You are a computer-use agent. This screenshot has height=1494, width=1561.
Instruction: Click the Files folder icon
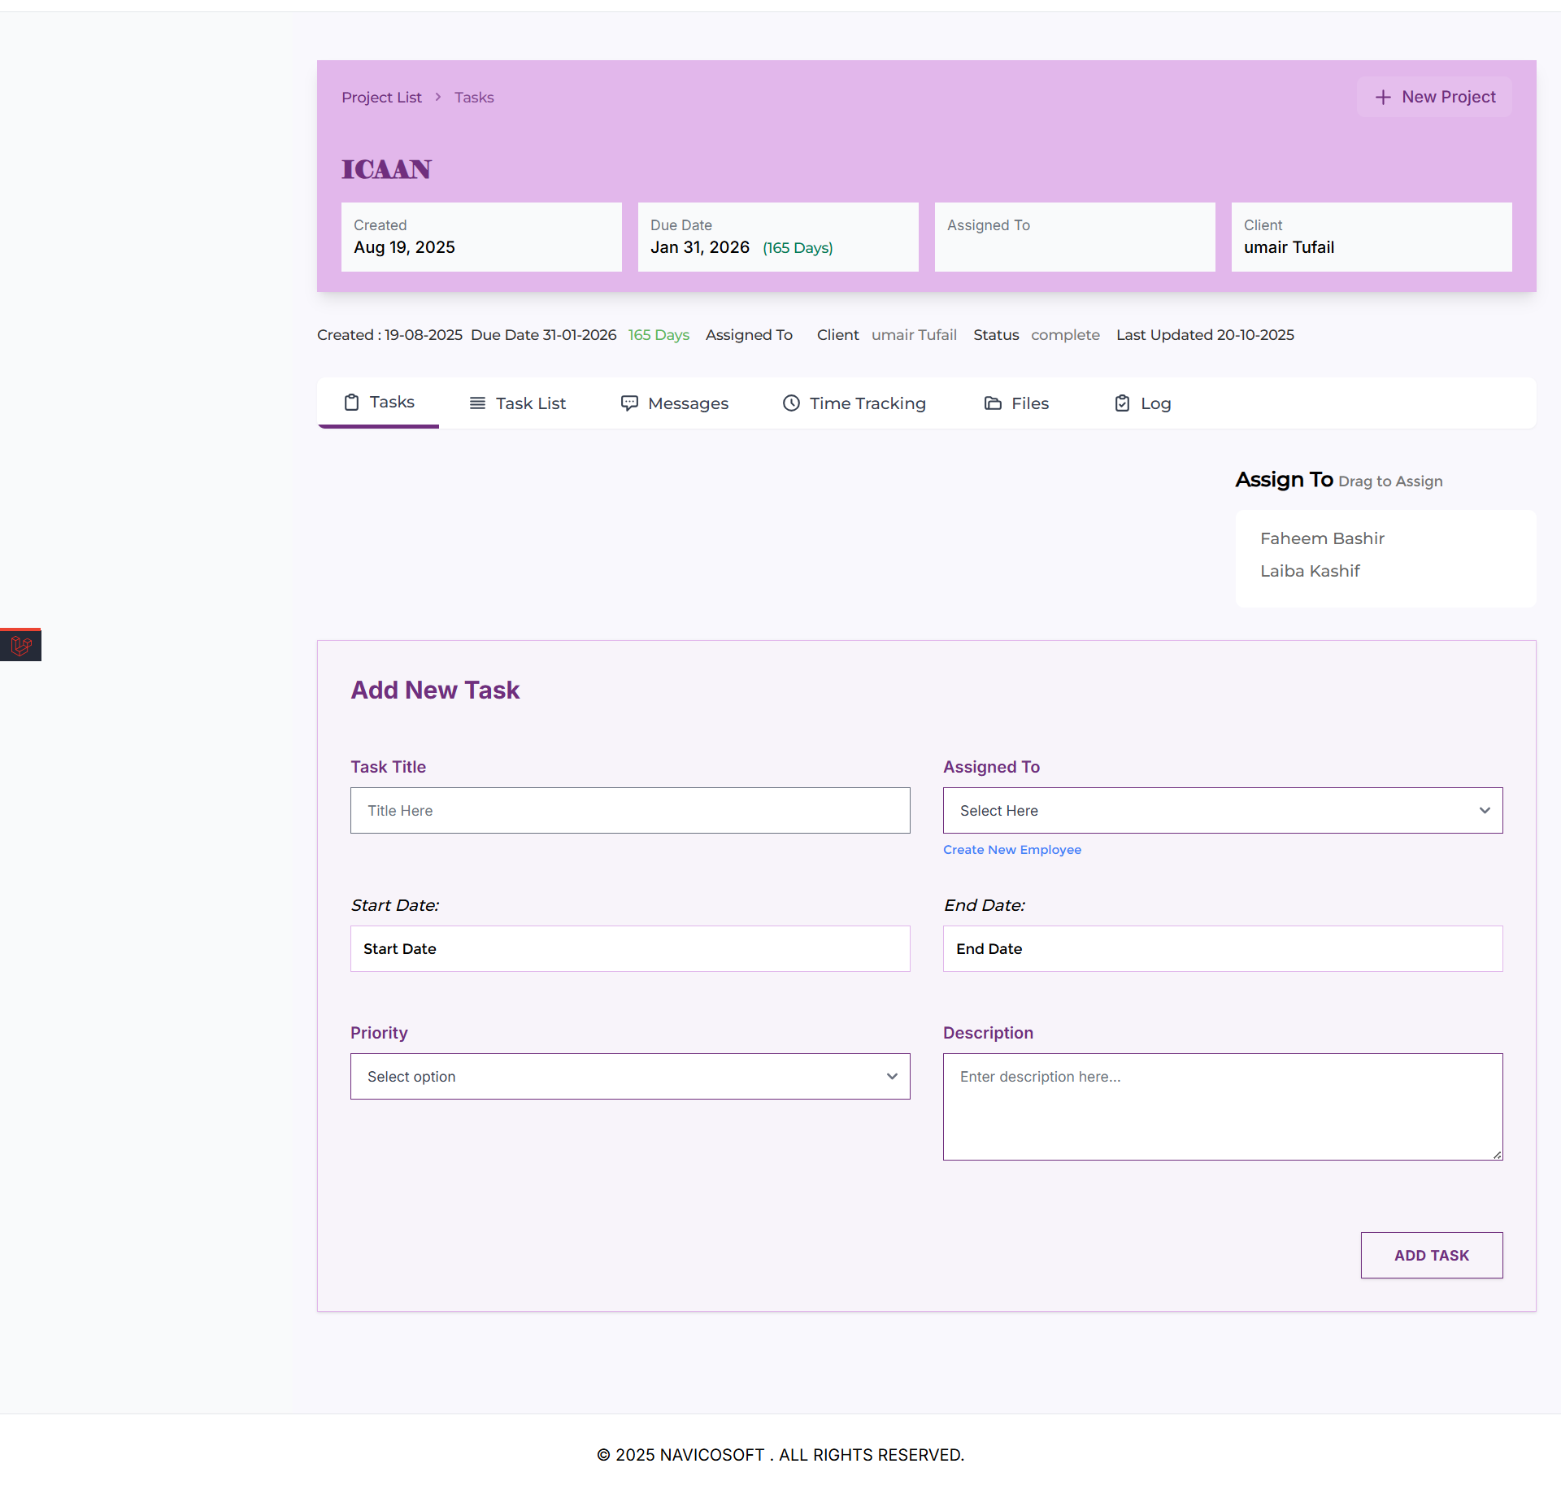(993, 403)
